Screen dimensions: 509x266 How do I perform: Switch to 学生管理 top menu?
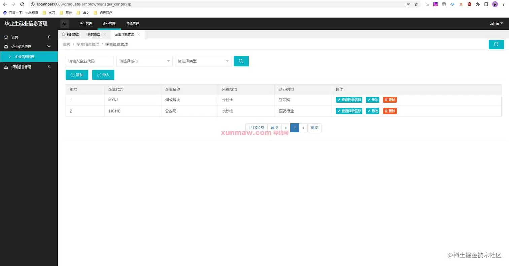[x=86, y=24]
